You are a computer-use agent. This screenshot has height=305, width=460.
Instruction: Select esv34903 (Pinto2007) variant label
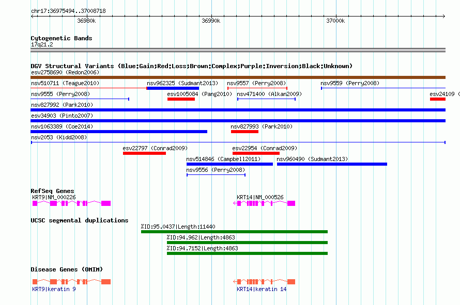(x=62, y=116)
